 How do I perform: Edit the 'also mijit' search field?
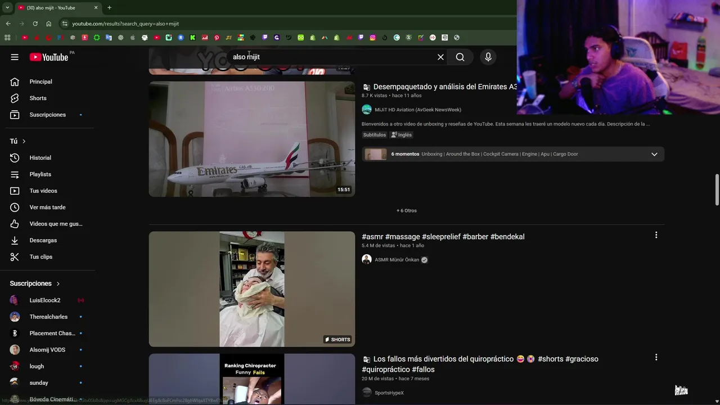point(332,57)
